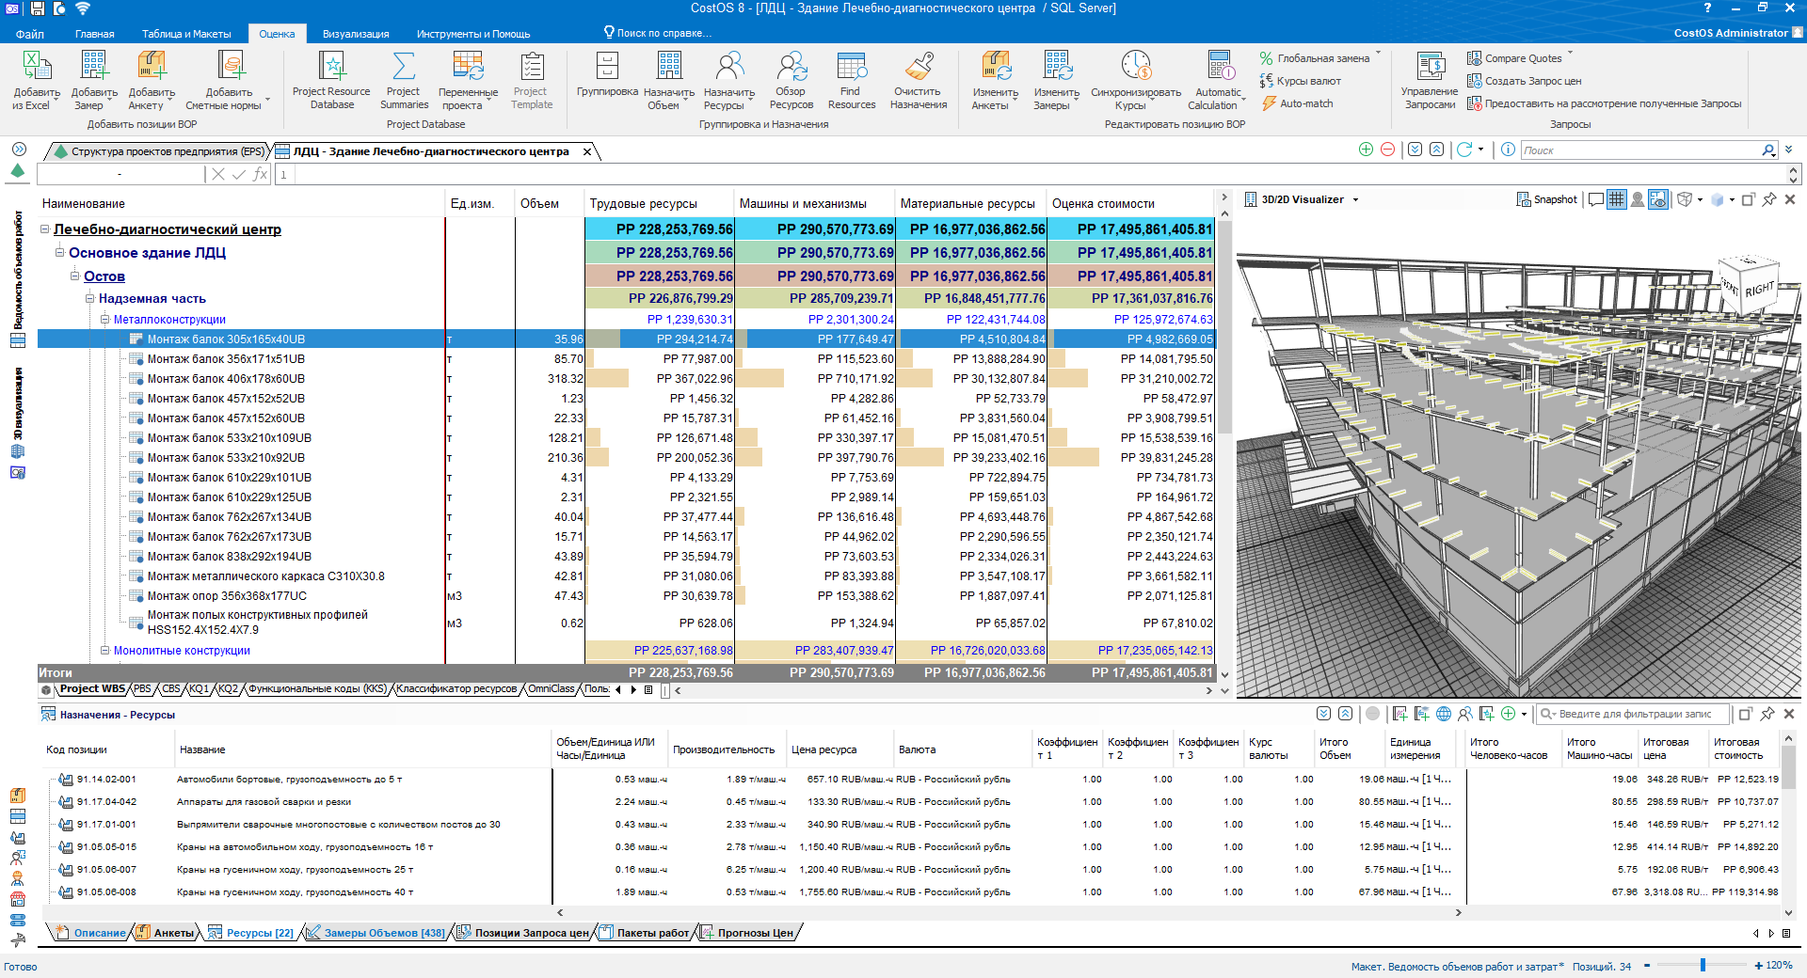Screen dimensions: 1807x978
Task: Toggle visibility filter eye button in visualizer
Action: click(x=1658, y=199)
